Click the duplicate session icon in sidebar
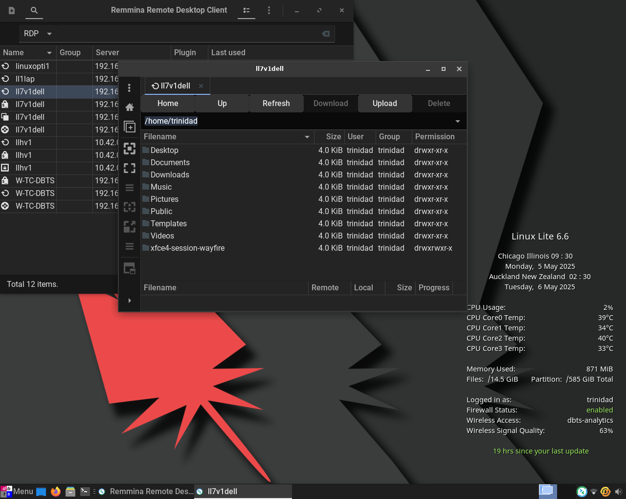Viewport: 626px width, 499px height. coord(130,127)
